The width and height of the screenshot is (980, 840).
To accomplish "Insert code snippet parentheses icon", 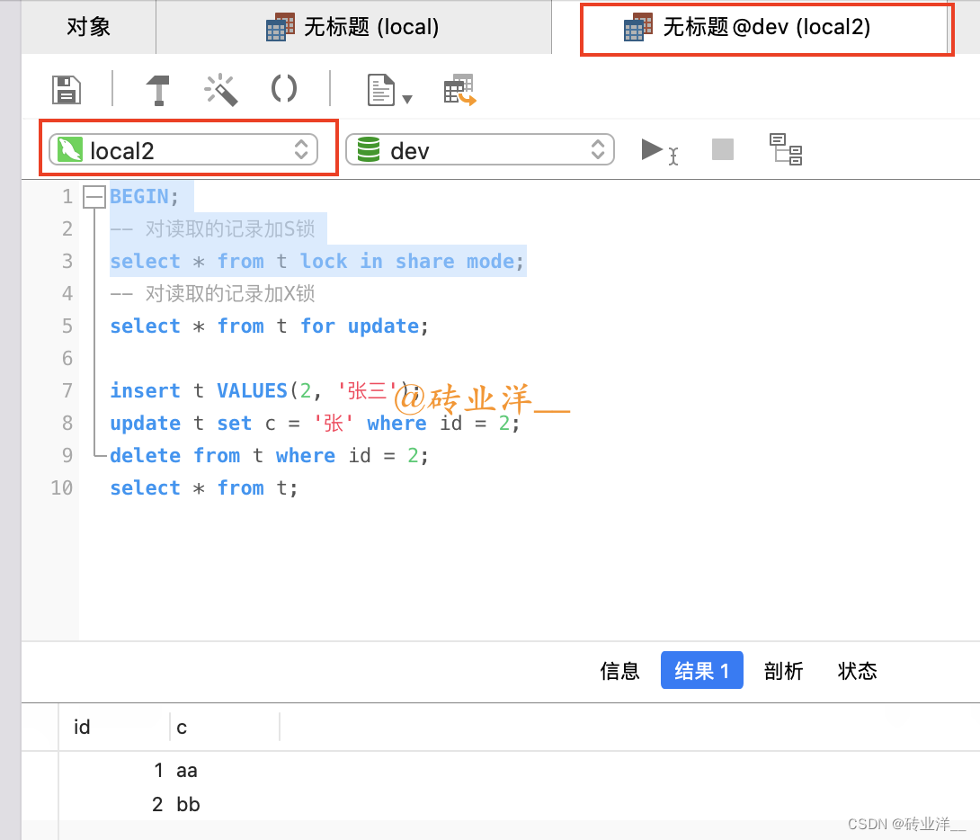I will point(284,89).
